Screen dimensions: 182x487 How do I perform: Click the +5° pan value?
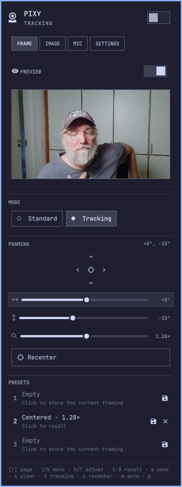pyautogui.click(x=166, y=300)
